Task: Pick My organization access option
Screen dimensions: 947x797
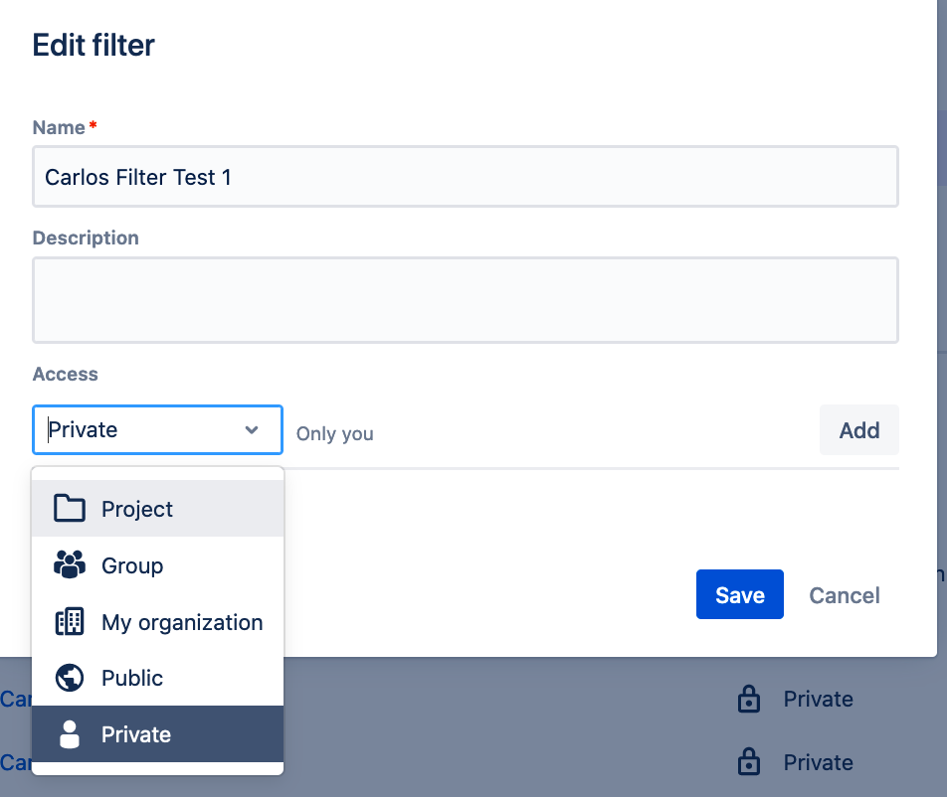Action: pos(182,622)
